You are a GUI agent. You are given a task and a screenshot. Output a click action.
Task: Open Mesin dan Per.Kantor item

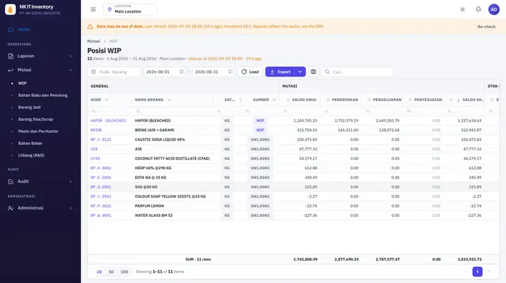[x=39, y=131]
